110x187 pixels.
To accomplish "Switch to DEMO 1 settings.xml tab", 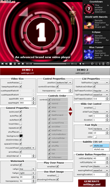I will 28,71.
